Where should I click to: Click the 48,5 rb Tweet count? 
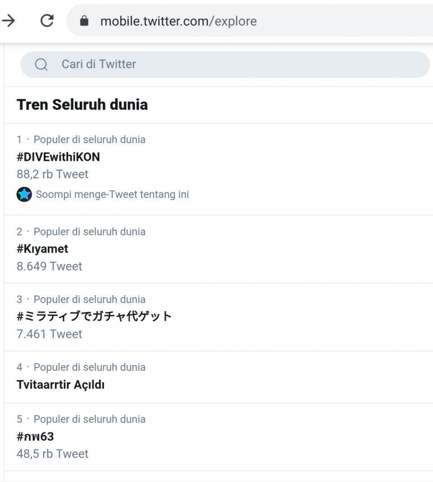tap(52, 454)
